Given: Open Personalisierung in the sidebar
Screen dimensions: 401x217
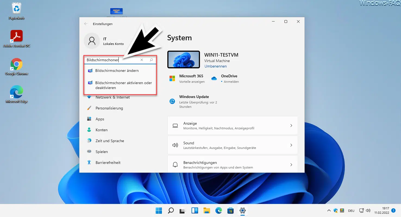Looking at the screenshot, I should [109, 108].
